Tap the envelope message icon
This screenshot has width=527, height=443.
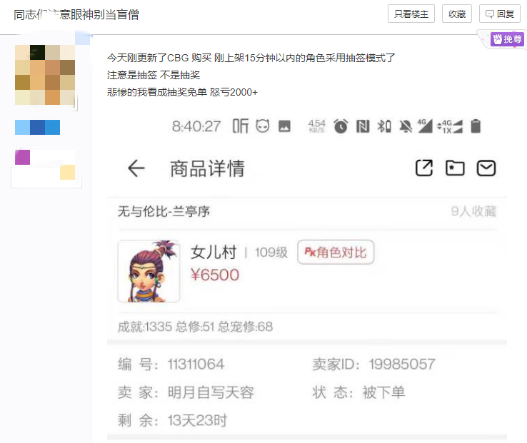click(x=486, y=168)
